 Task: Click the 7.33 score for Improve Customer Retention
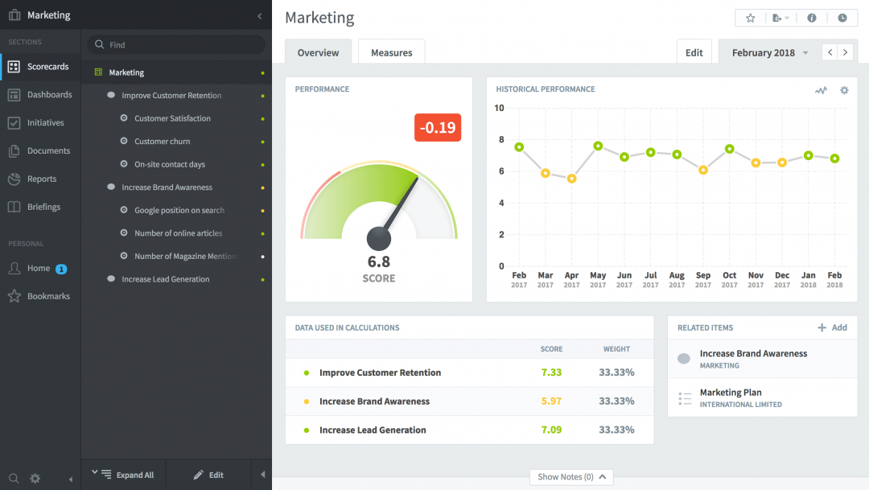click(x=551, y=373)
